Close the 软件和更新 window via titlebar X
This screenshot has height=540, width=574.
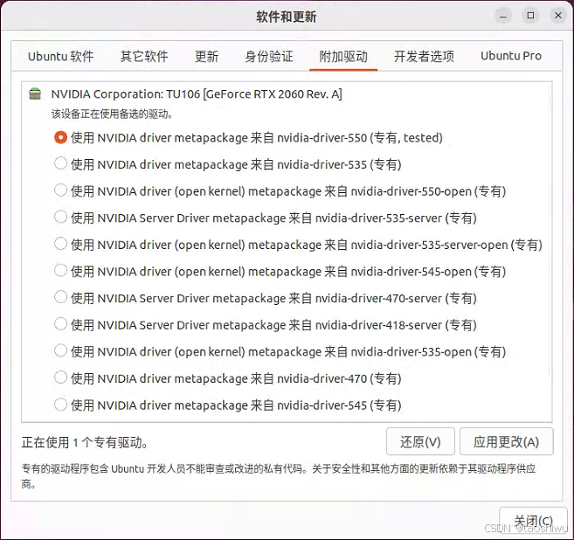coord(558,16)
